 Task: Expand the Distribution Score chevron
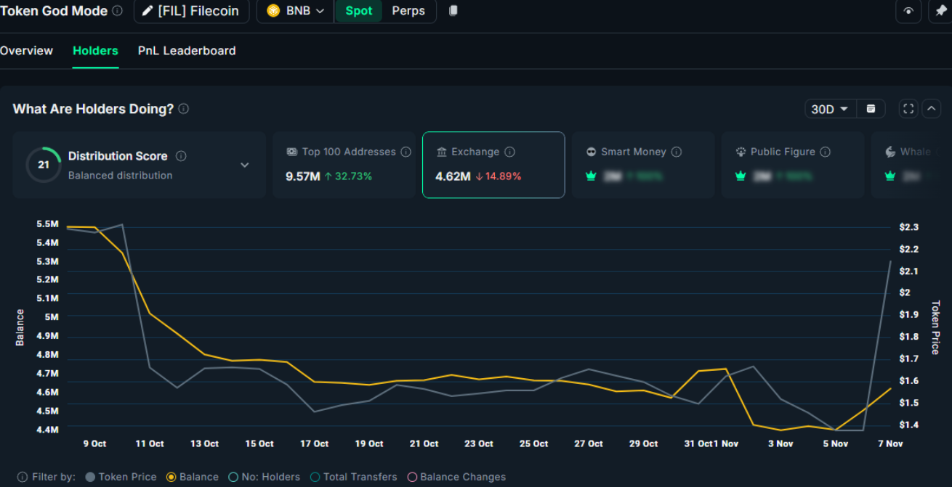pos(245,165)
